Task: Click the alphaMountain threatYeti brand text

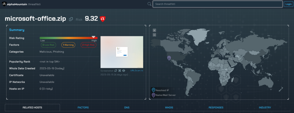Action: tap(24, 4)
